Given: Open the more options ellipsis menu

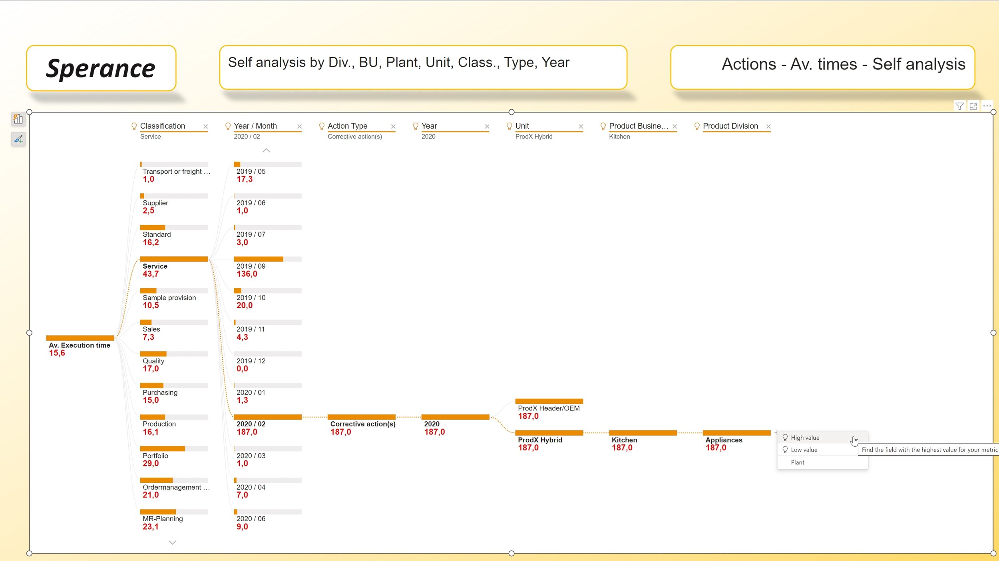Looking at the screenshot, I should 987,106.
